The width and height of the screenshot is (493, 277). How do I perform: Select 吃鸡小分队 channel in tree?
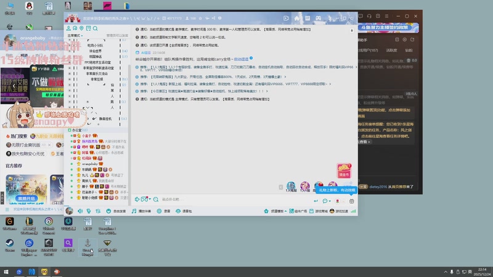point(96,45)
